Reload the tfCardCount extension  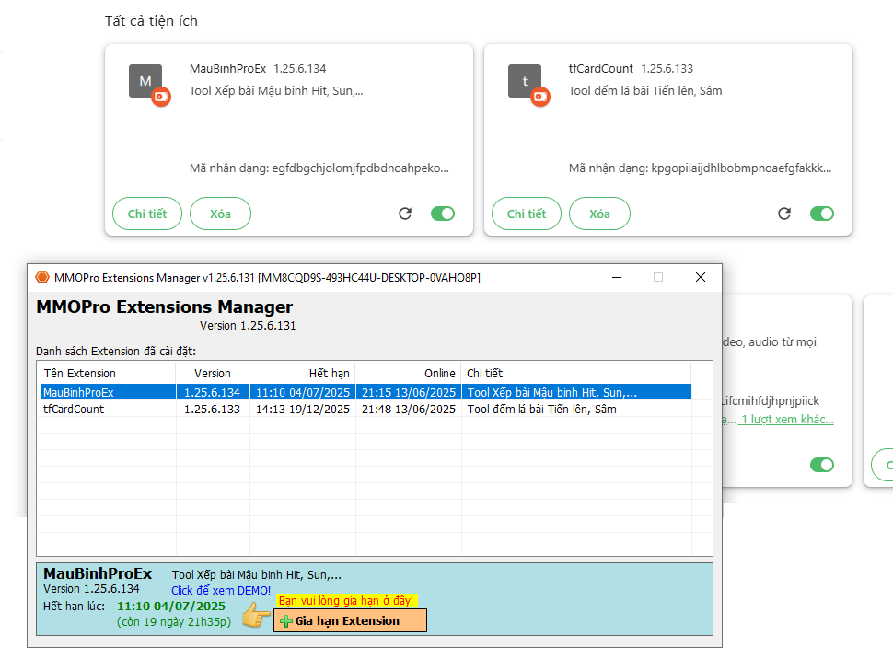coord(784,214)
